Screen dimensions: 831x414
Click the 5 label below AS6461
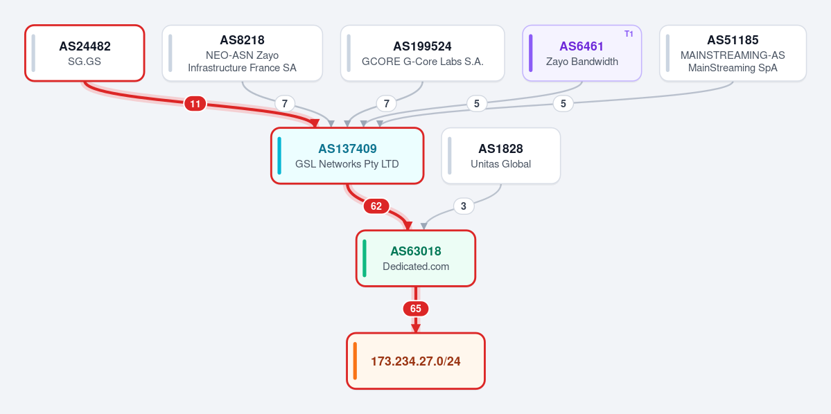pos(477,104)
